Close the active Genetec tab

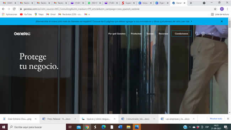click(184, 3)
